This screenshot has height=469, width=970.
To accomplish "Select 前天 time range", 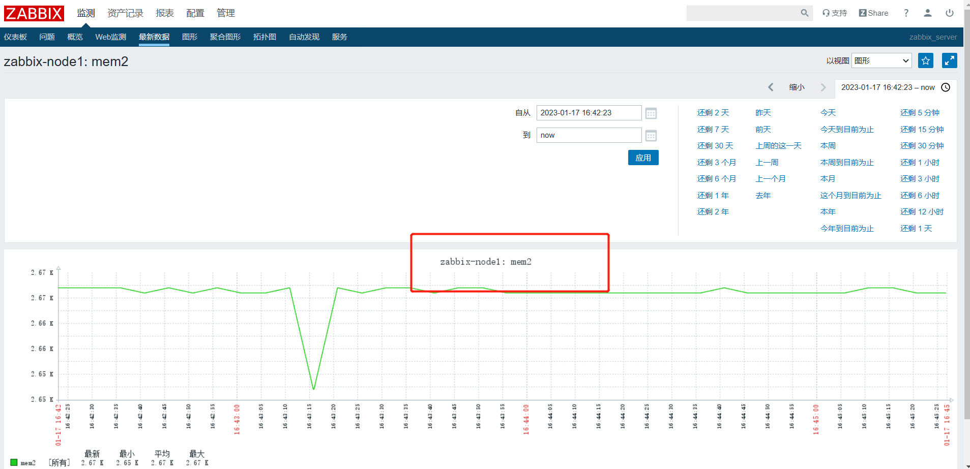I will (763, 130).
